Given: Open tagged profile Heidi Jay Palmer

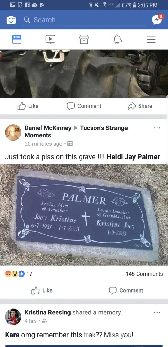Looking at the screenshot, I should click(x=133, y=157).
